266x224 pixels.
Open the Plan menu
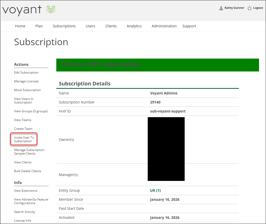39,26
